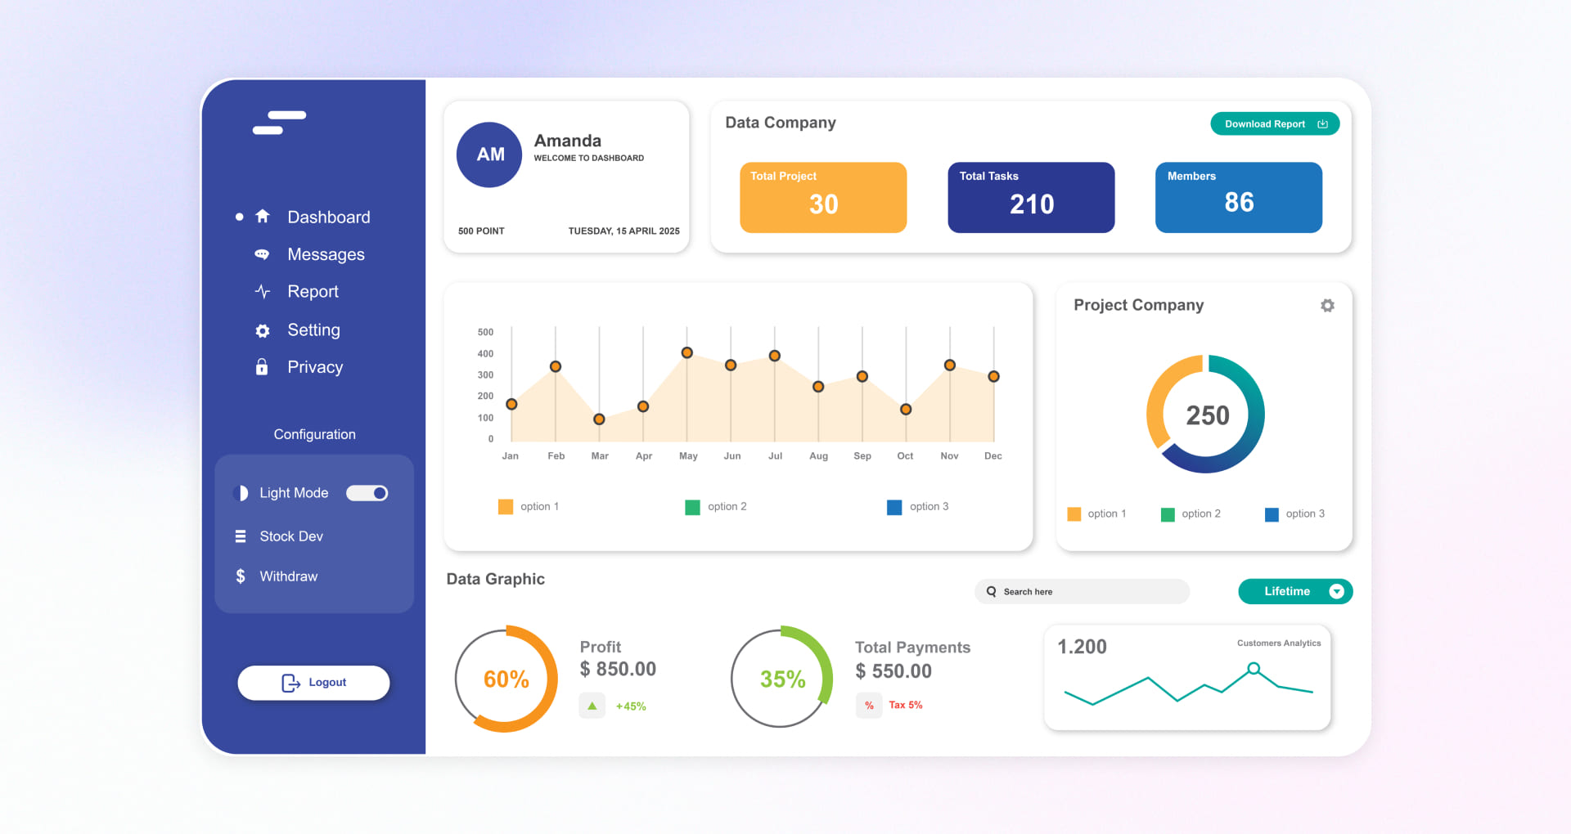Open the Messages menu item
This screenshot has width=1571, height=834.
click(326, 254)
